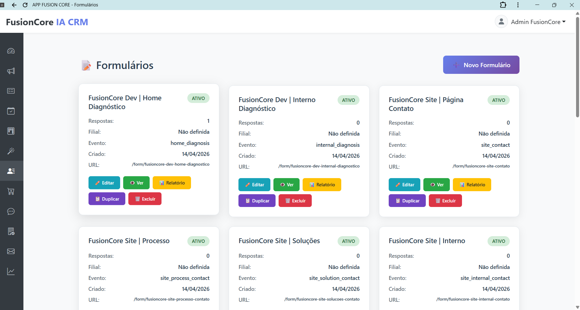This screenshot has width=580, height=310.
Task: Open the calendar sidebar icon
Action: coord(11,111)
